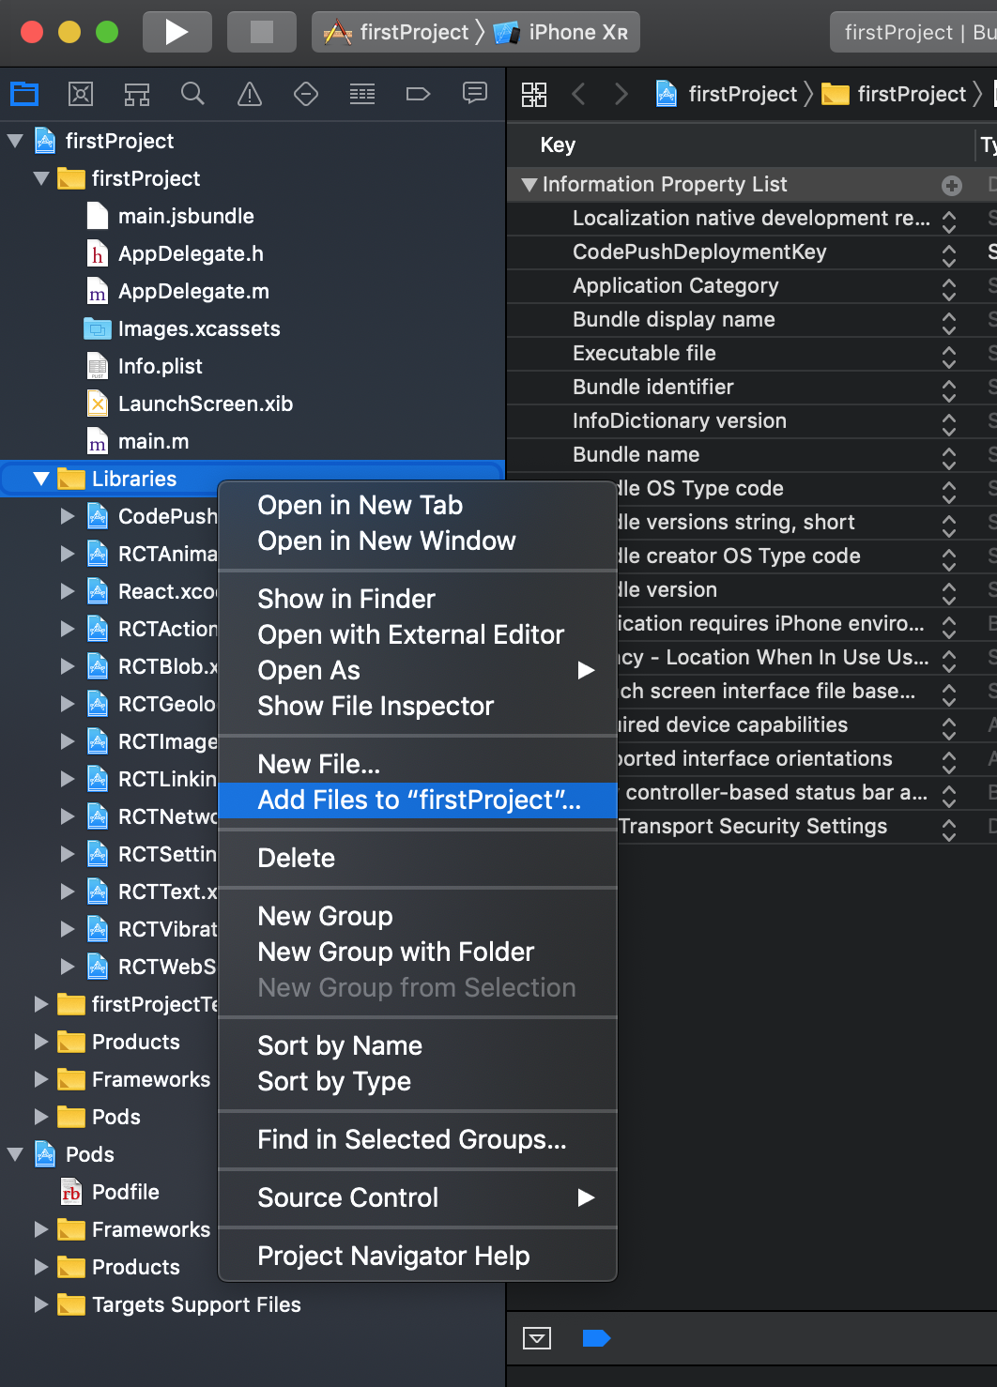Screen dimensions: 997x1387
Task: Click firstProject project in jump bar
Action: point(727,94)
